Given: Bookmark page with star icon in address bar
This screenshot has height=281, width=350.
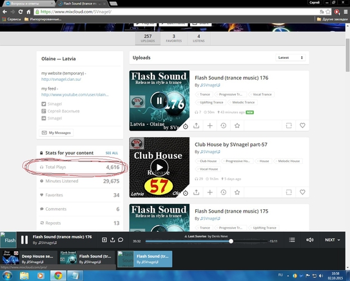Looking at the screenshot, I should click(328, 12).
